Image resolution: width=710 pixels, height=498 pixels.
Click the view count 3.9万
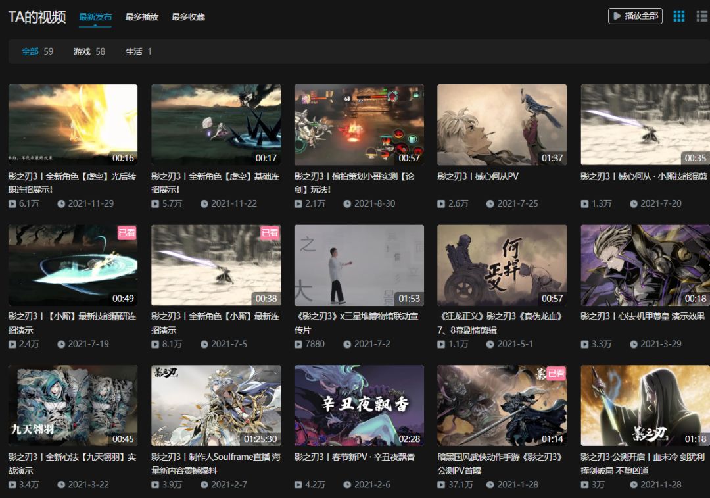coord(172,485)
